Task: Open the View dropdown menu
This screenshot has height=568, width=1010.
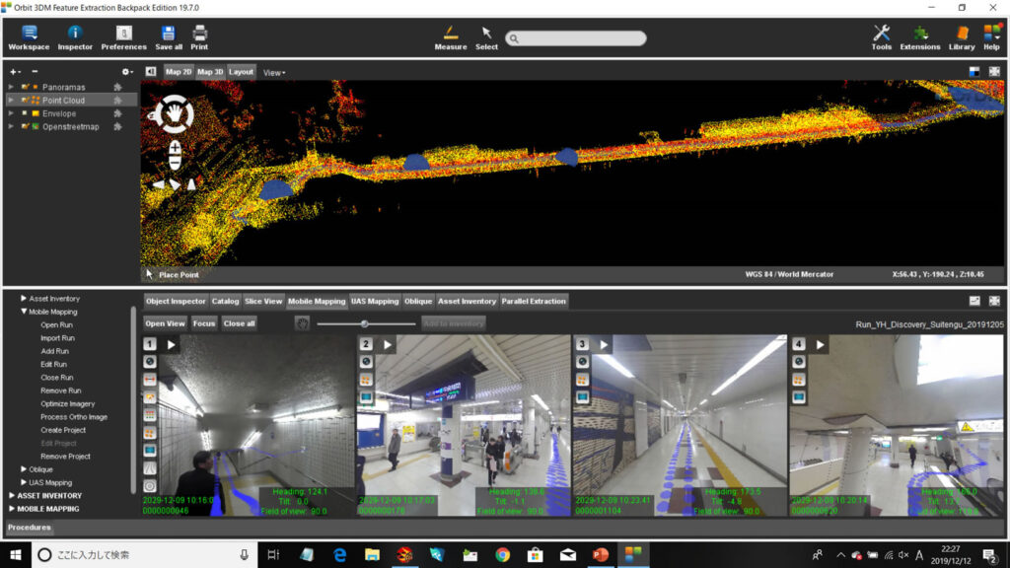Action: pyautogui.click(x=274, y=72)
